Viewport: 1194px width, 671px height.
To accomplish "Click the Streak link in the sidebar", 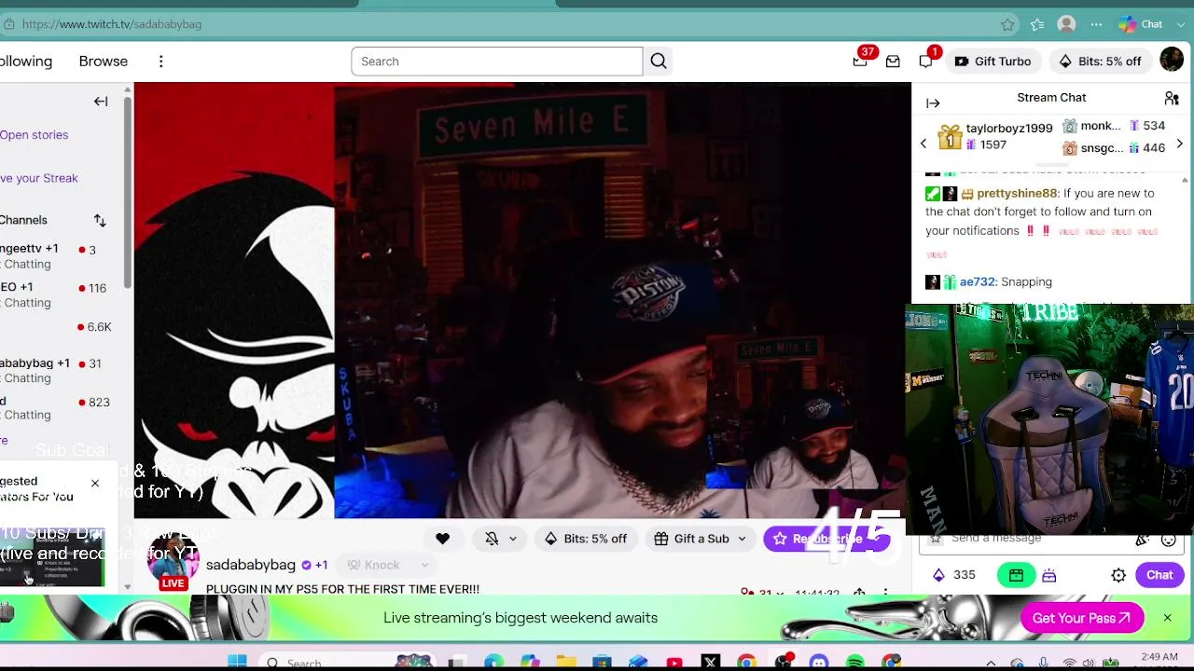I will pos(39,178).
